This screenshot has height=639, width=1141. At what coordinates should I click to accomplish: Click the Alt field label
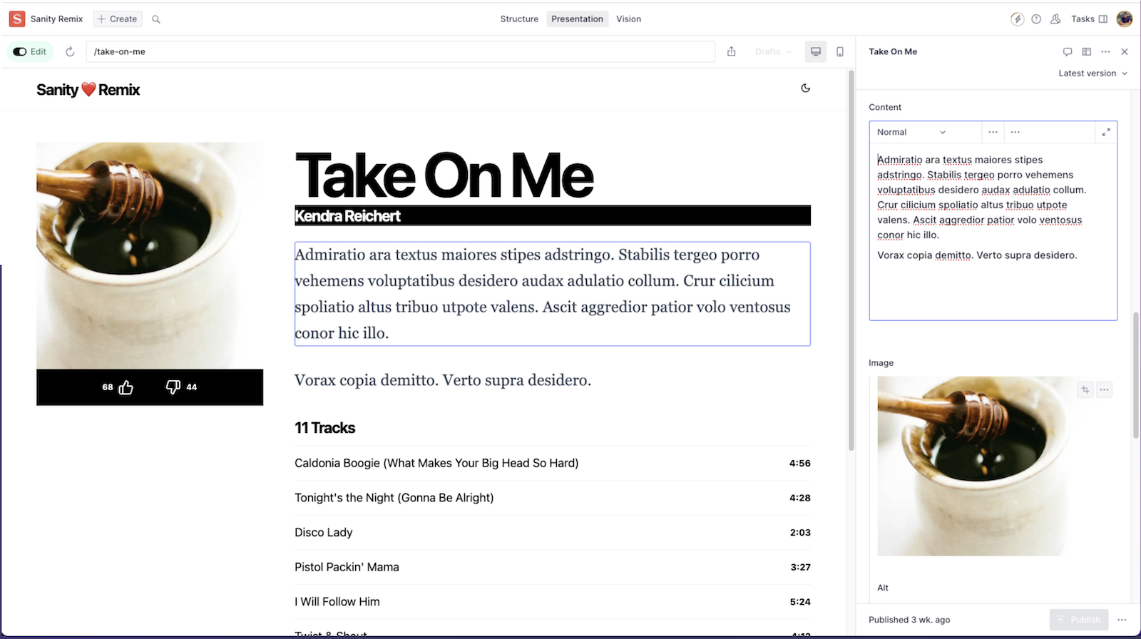pyautogui.click(x=883, y=588)
